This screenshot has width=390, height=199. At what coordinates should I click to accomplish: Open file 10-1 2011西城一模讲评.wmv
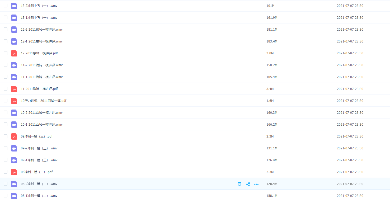click(x=42, y=125)
